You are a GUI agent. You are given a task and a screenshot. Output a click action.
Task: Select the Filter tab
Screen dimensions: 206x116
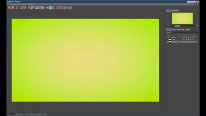[183, 29]
